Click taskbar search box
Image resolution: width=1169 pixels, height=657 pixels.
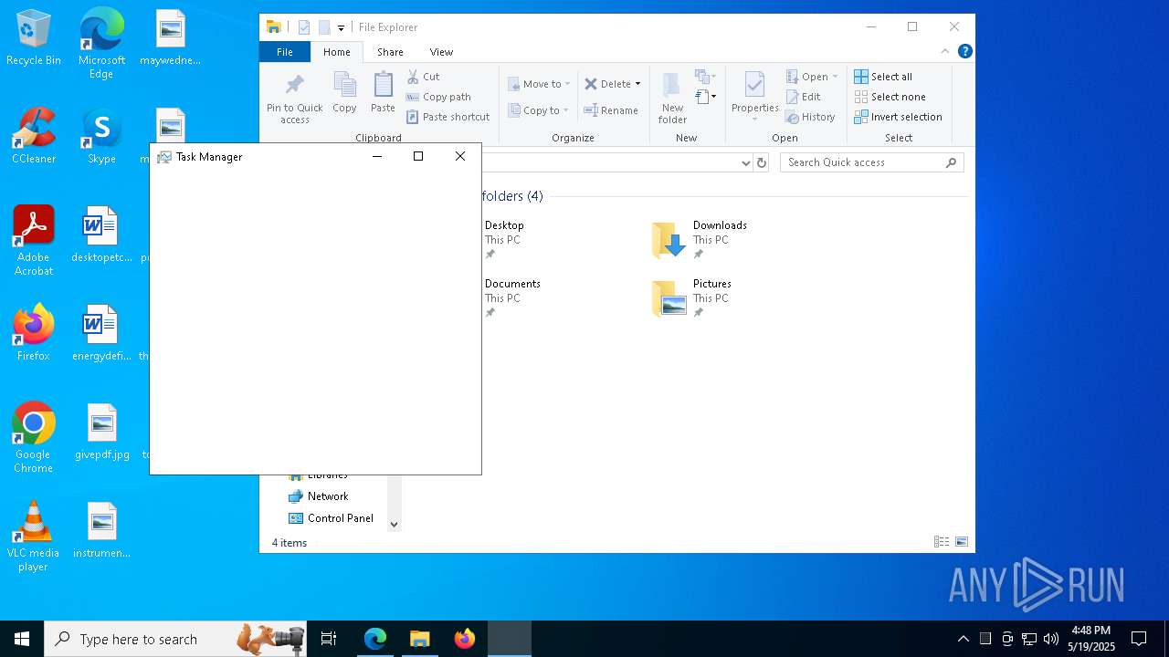click(176, 639)
